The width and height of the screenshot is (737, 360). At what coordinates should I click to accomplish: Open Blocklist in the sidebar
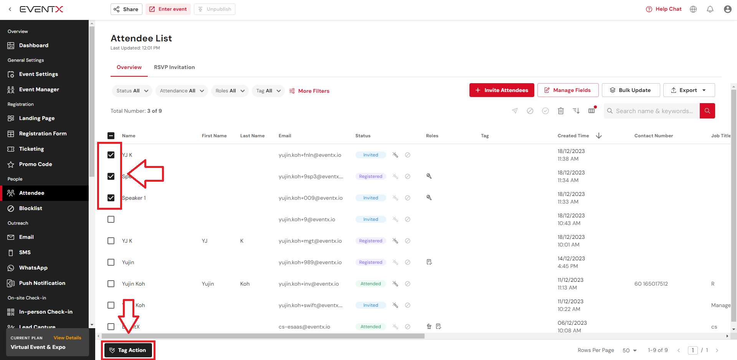point(31,208)
